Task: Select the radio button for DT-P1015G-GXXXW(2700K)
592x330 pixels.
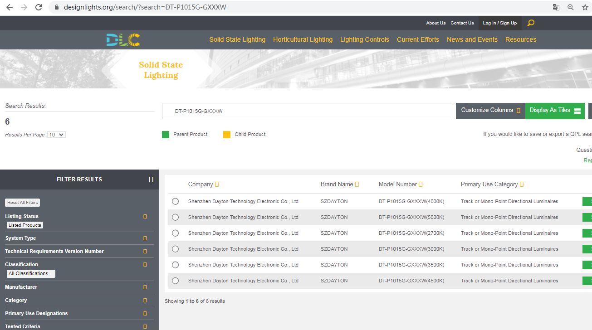Action: point(176,233)
